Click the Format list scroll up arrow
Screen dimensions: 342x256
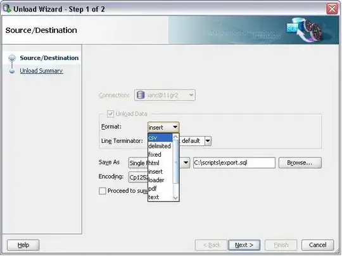pos(175,137)
